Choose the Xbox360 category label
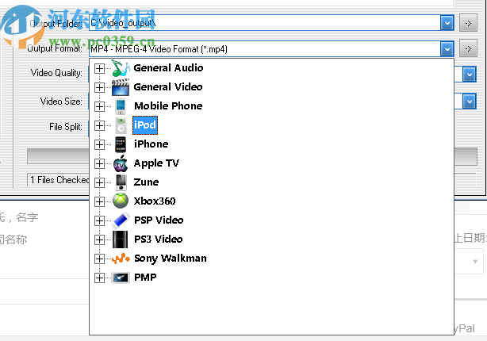Viewport: 487px width, 341px height. coord(155,201)
